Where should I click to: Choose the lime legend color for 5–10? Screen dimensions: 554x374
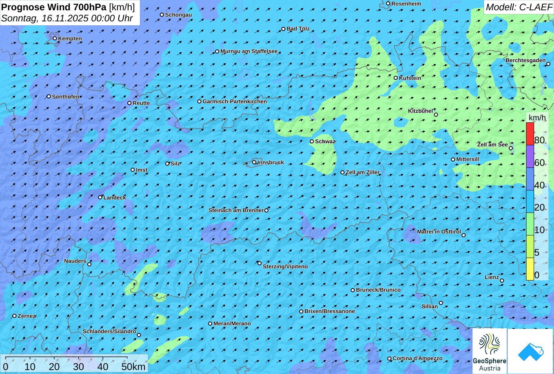click(530, 247)
